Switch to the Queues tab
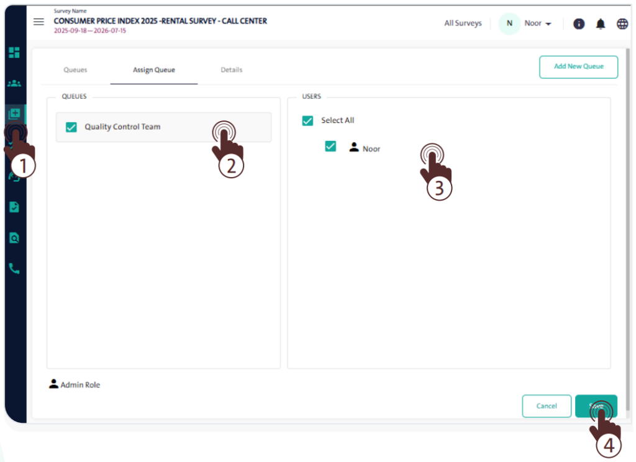The image size is (636, 462). point(75,70)
